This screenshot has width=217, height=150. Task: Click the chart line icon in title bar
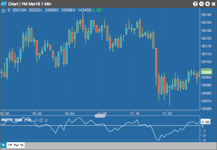(4, 4)
